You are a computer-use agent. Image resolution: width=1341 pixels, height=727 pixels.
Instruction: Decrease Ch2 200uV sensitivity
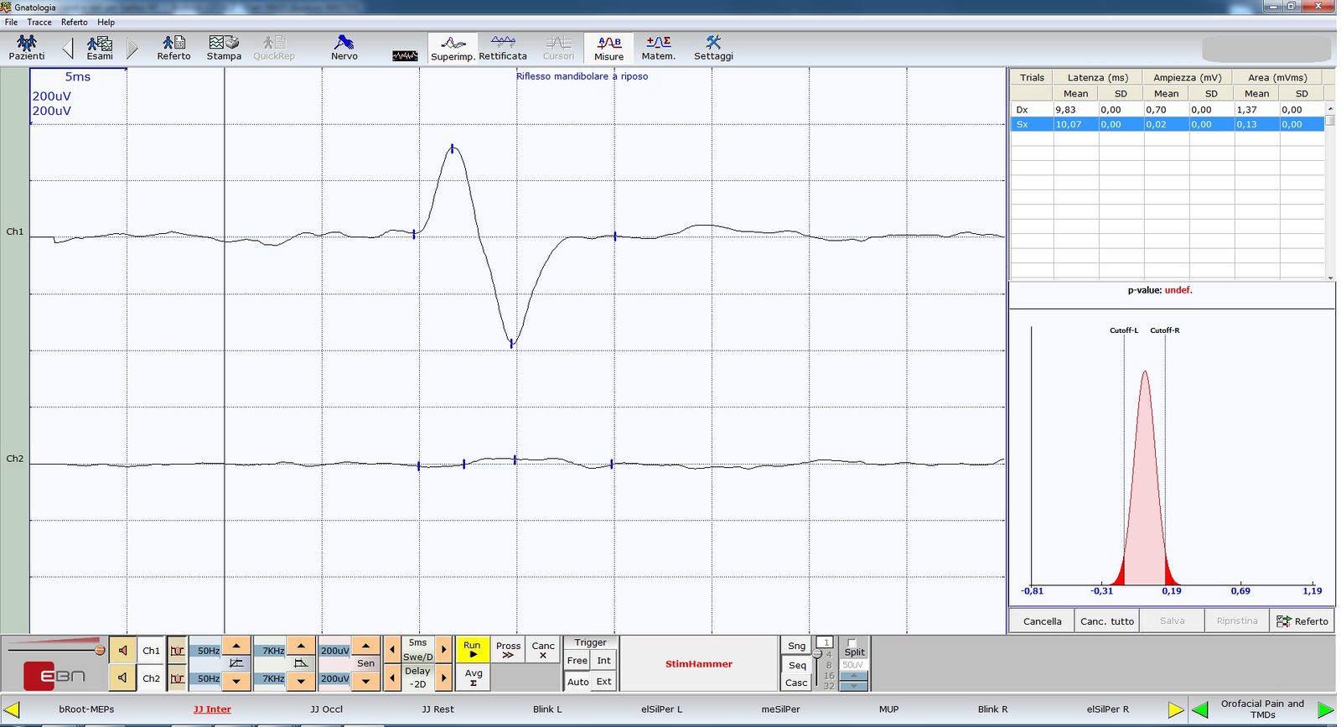point(365,682)
